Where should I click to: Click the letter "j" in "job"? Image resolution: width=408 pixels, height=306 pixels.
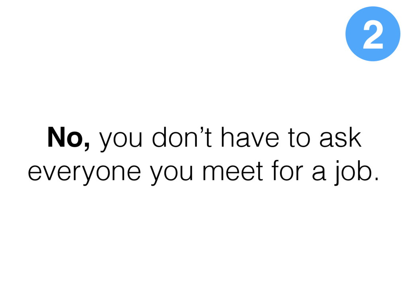[337, 173]
